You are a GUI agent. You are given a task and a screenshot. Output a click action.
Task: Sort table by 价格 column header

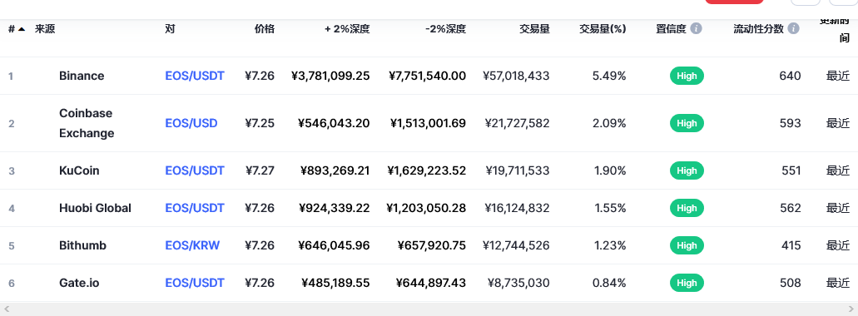click(x=265, y=29)
